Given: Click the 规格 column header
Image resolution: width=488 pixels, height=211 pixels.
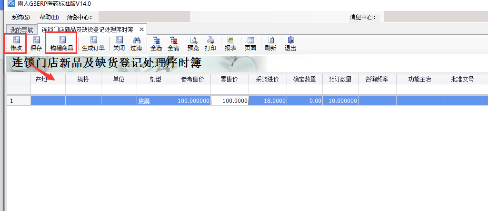Looking at the screenshot, I should coord(83,80).
